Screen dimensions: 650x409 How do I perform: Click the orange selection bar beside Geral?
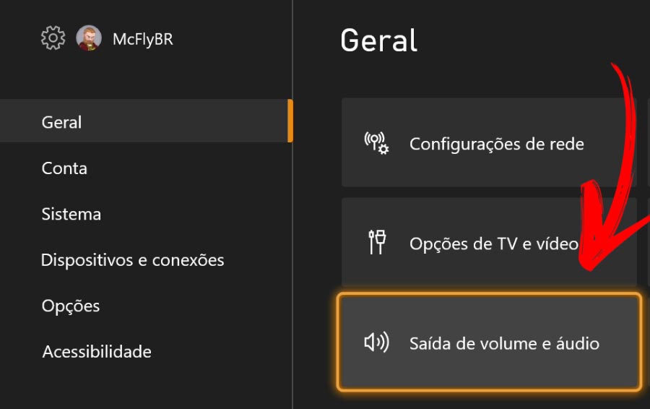(x=290, y=121)
